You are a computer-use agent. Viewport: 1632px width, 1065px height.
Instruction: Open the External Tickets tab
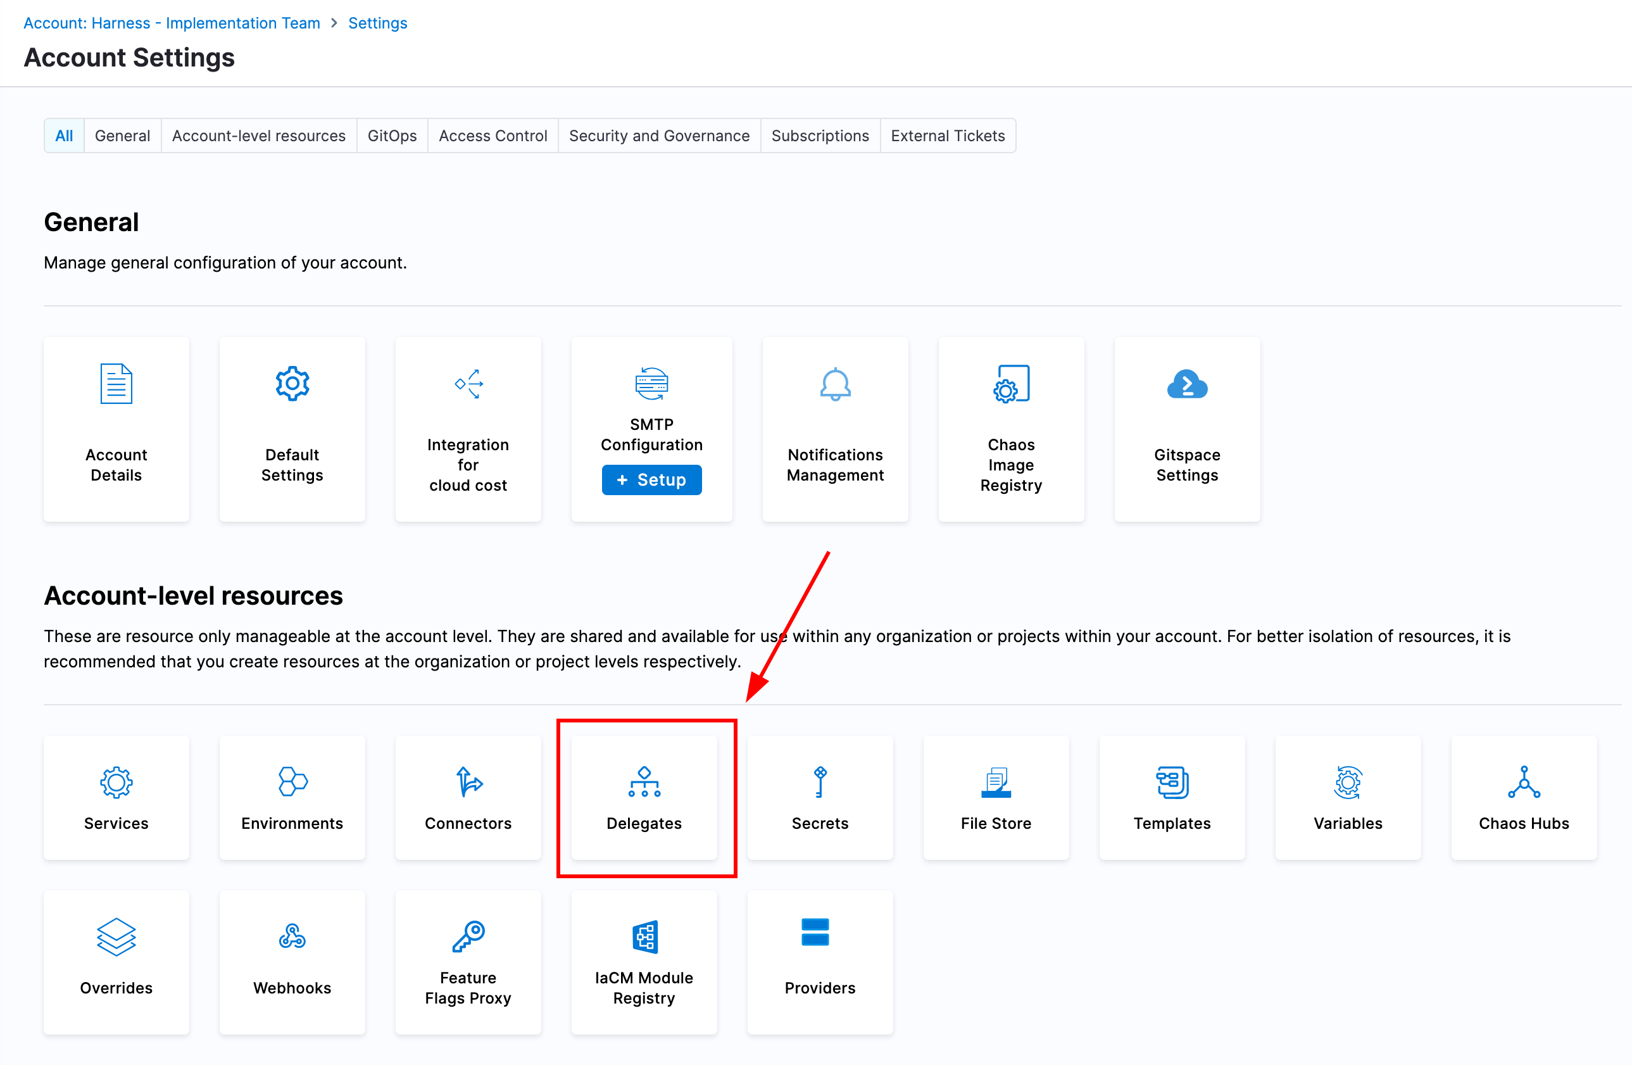tap(948, 135)
